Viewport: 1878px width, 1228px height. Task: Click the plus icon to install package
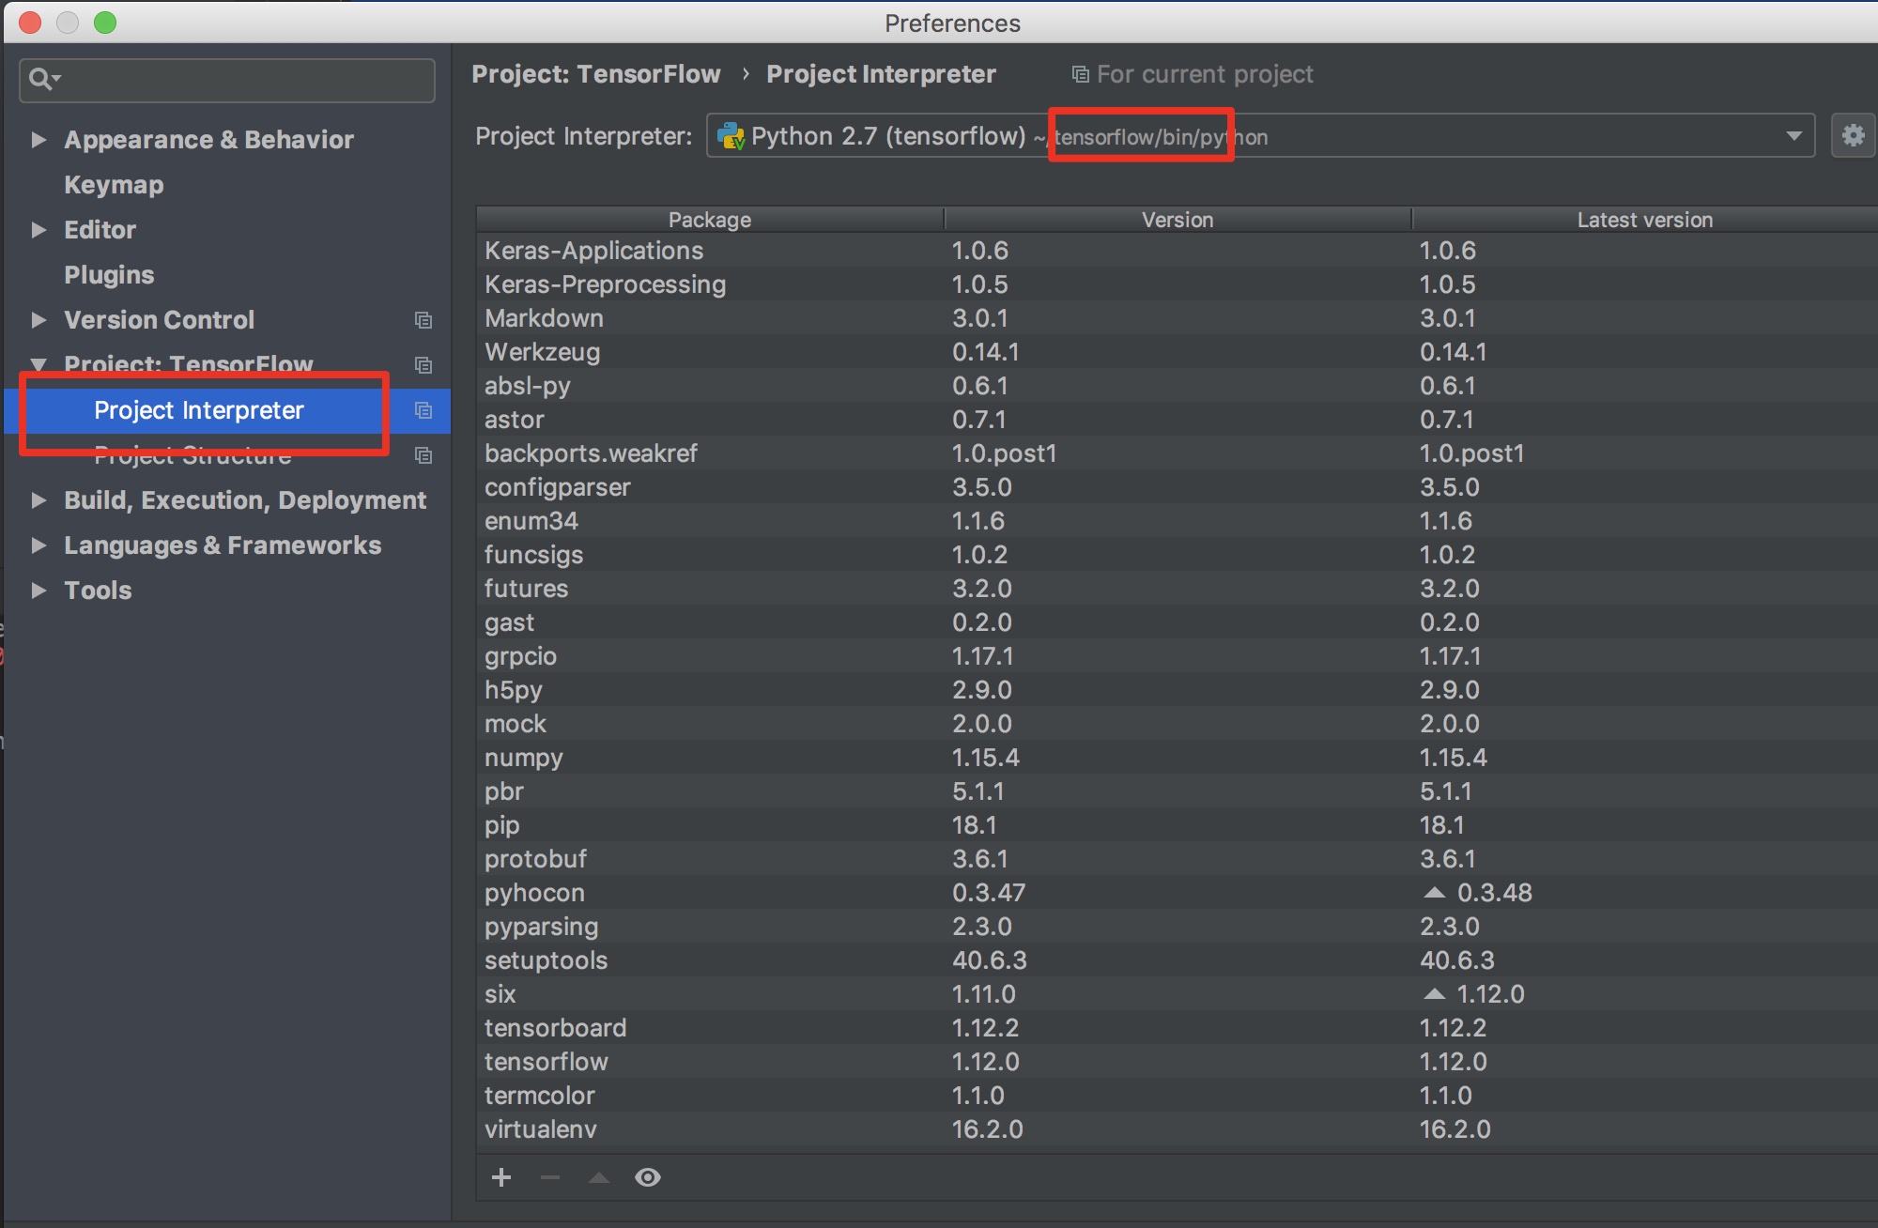coord(501,1177)
